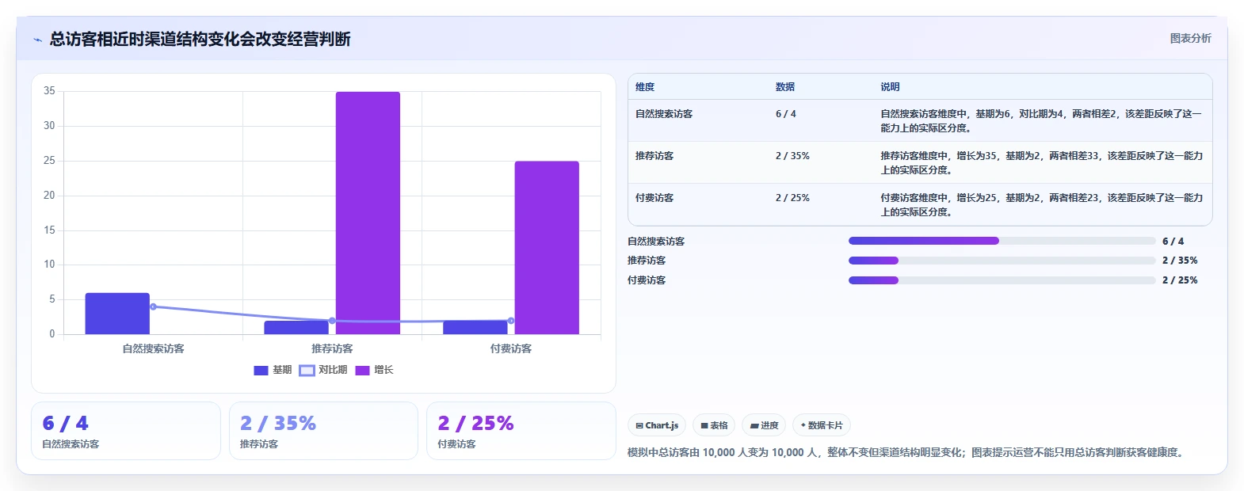The width and height of the screenshot is (1244, 491).
Task: Click the 维度 table column header
Action: [x=645, y=87]
